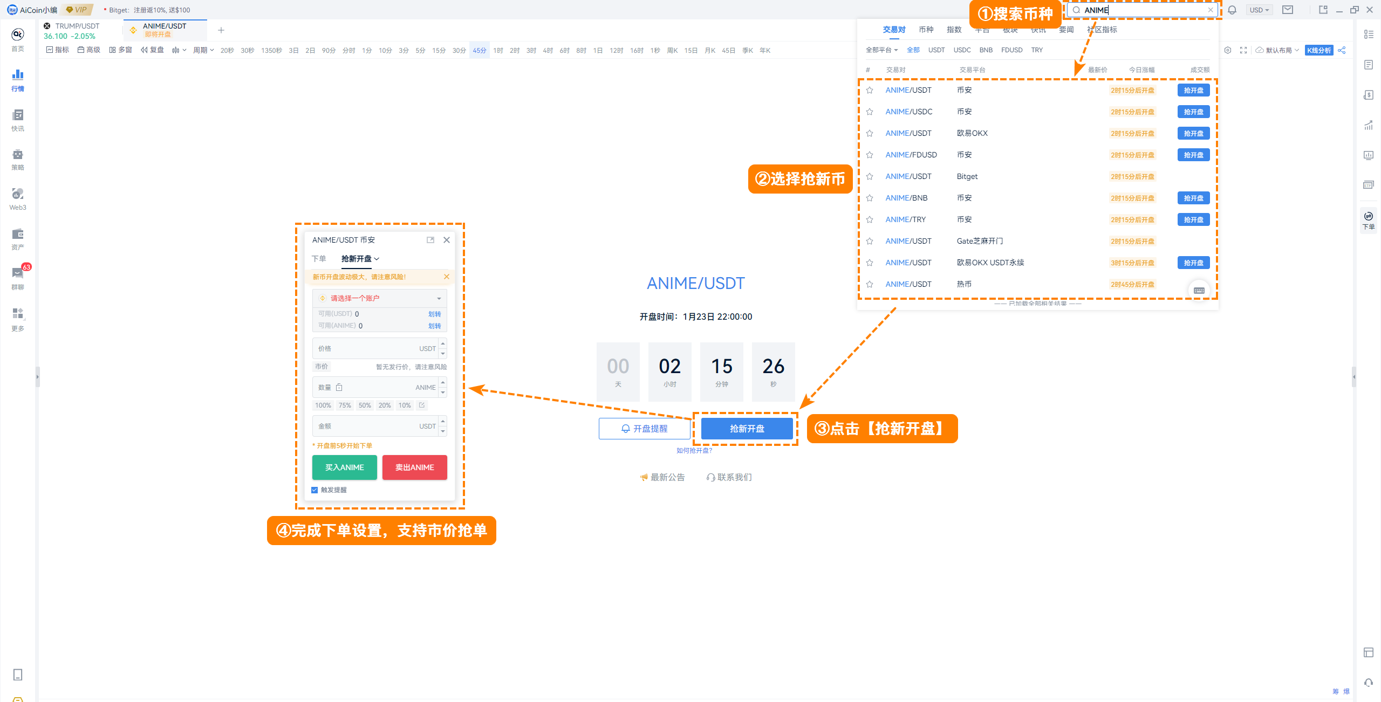The height and width of the screenshot is (702, 1381).
Task: Open the 首页 home icon in sidebar
Action: [18, 40]
